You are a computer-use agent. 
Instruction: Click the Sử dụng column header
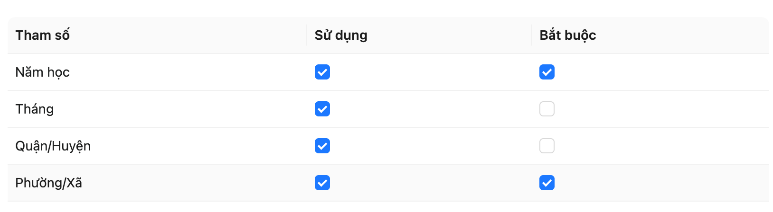(x=341, y=35)
